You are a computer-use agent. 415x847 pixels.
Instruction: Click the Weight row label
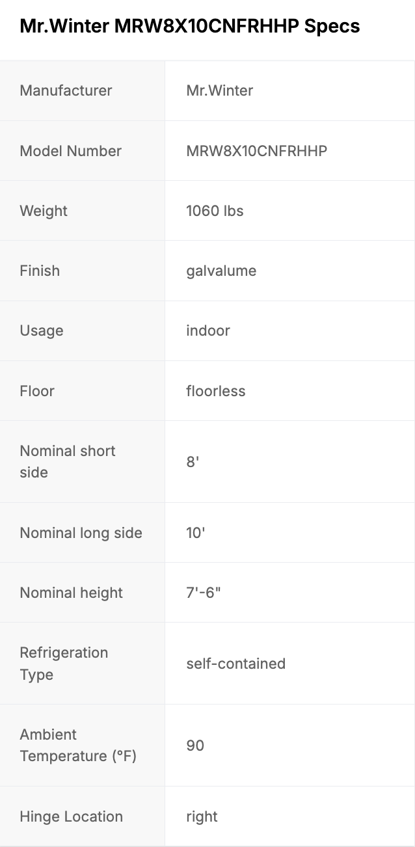point(44,211)
